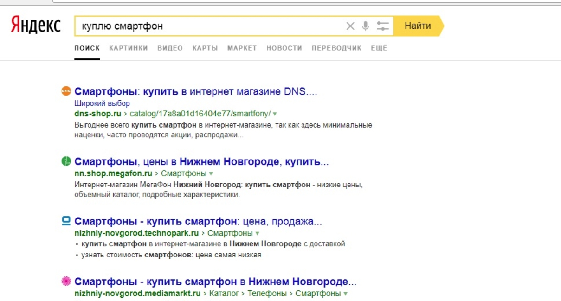
Task: Open advanced search filter settings icon
Action: [383, 26]
